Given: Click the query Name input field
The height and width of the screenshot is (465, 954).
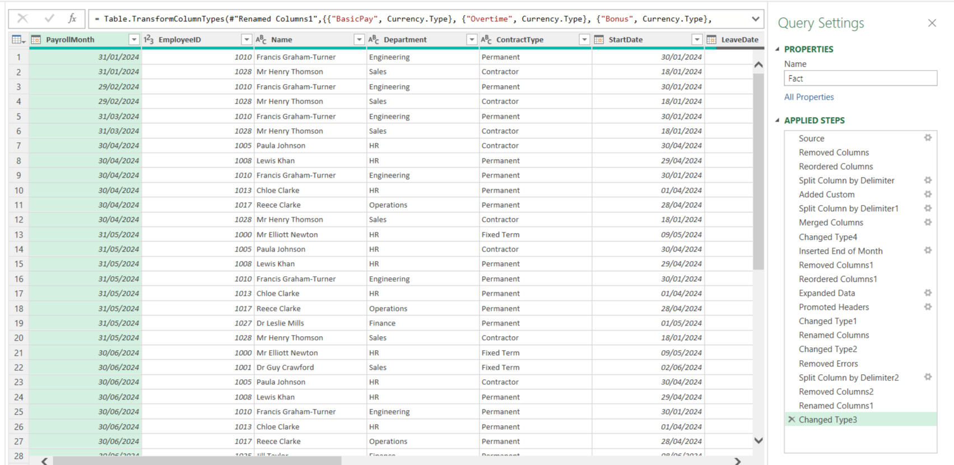Looking at the screenshot, I should coord(860,78).
